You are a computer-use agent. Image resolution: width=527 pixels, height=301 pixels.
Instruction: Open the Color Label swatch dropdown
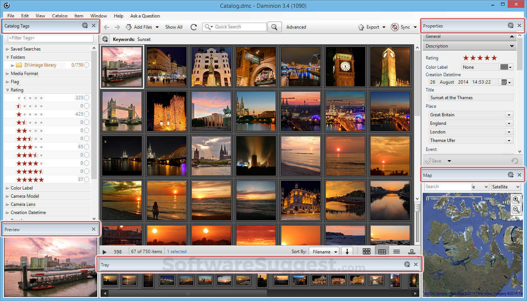[x=506, y=67]
